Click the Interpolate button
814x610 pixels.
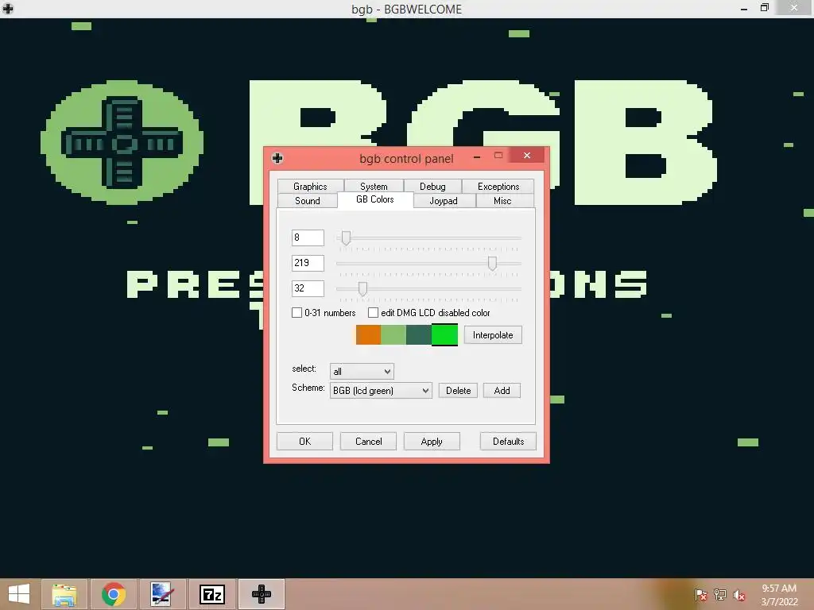(493, 335)
